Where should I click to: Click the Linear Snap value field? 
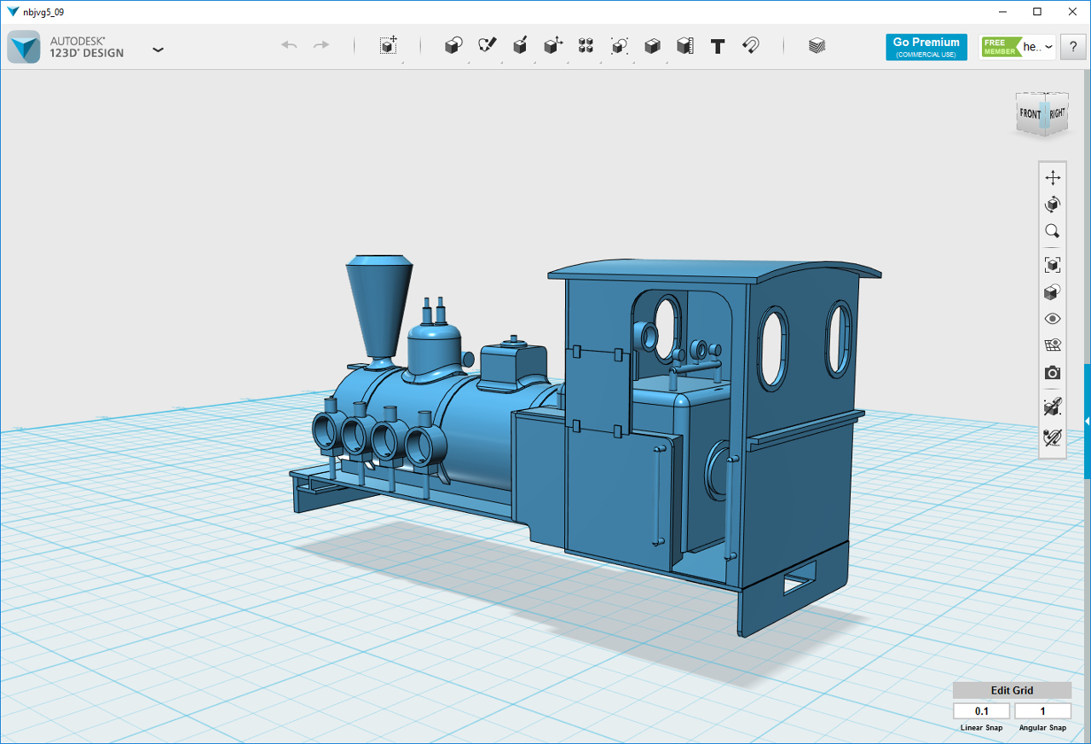[x=982, y=711]
